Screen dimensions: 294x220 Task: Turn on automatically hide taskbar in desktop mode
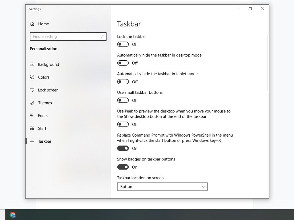tap(123, 63)
